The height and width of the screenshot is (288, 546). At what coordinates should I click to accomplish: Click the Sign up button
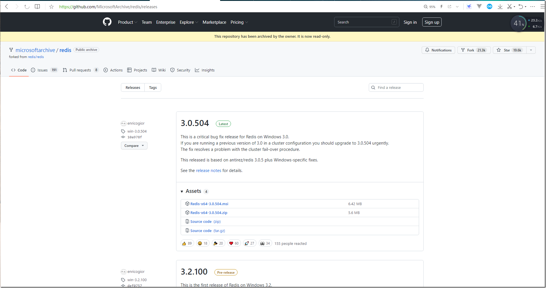coord(432,22)
